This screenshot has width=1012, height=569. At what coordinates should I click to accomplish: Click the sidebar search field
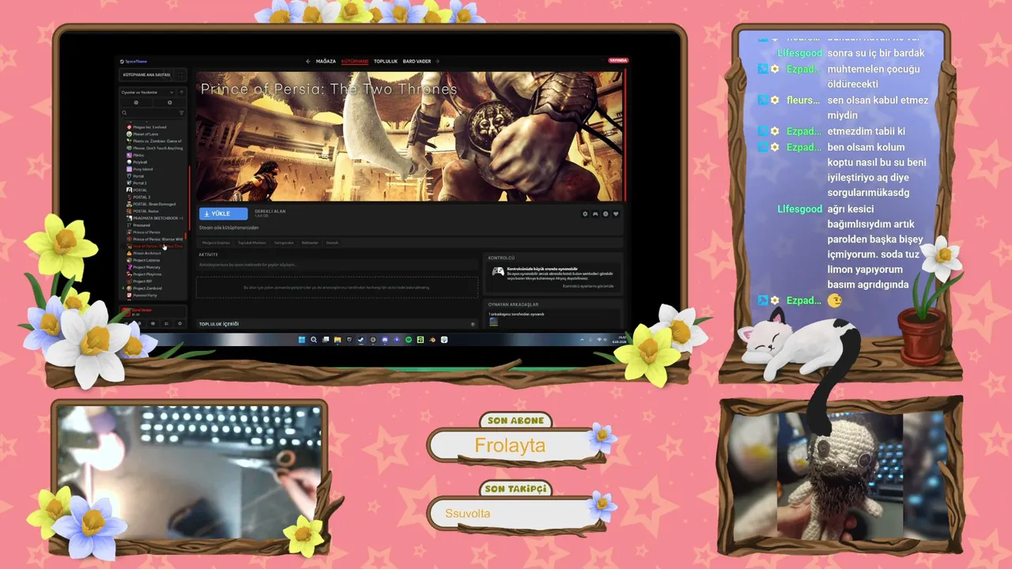click(x=149, y=113)
